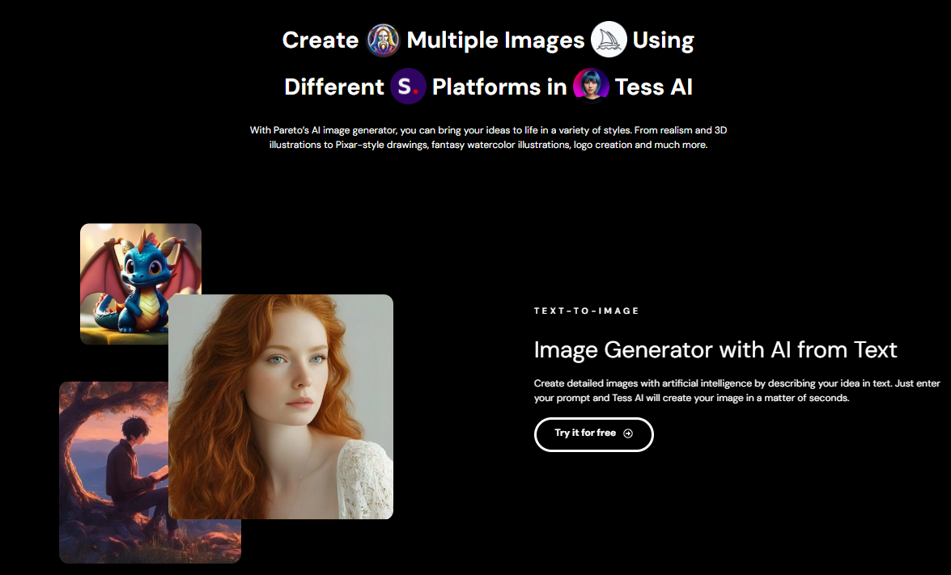The image size is (951, 575).
Task: Click the arrow icon in Try it for free
Action: click(628, 433)
